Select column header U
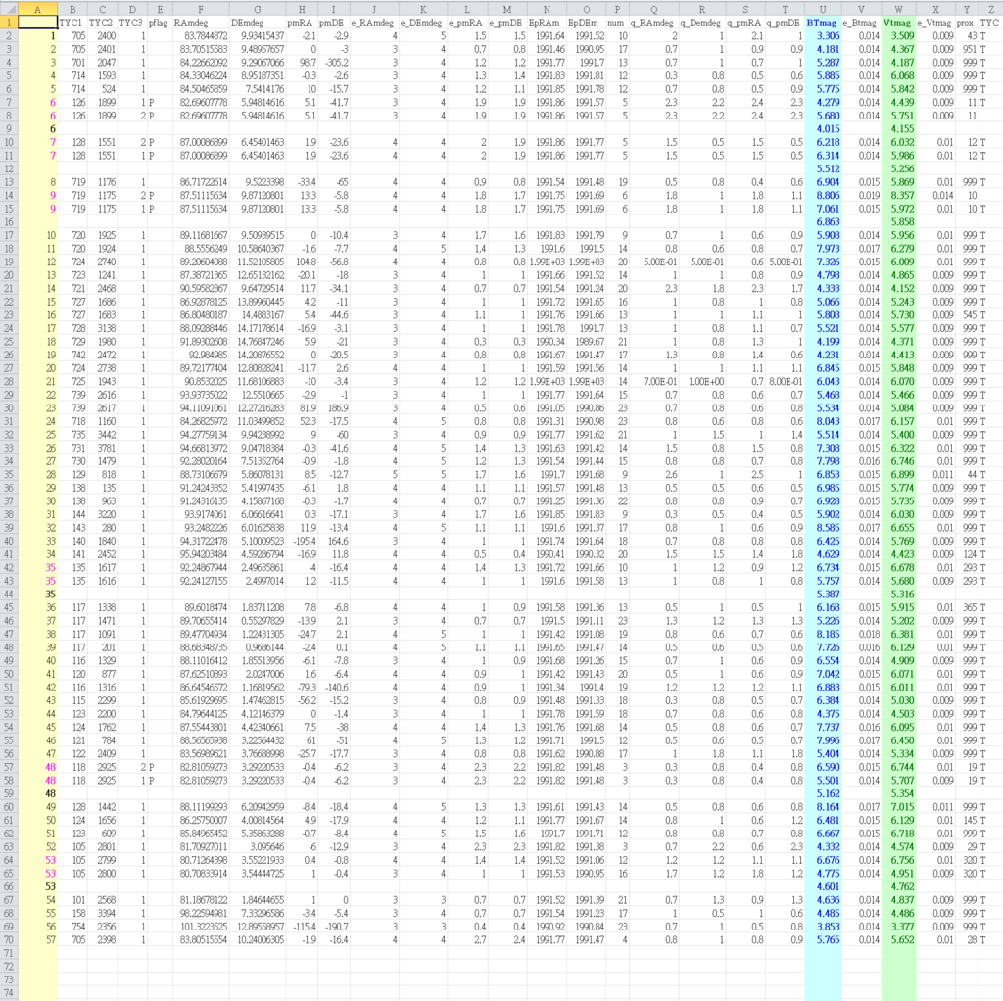Viewport: 1003px width, 1001px height. click(823, 9)
